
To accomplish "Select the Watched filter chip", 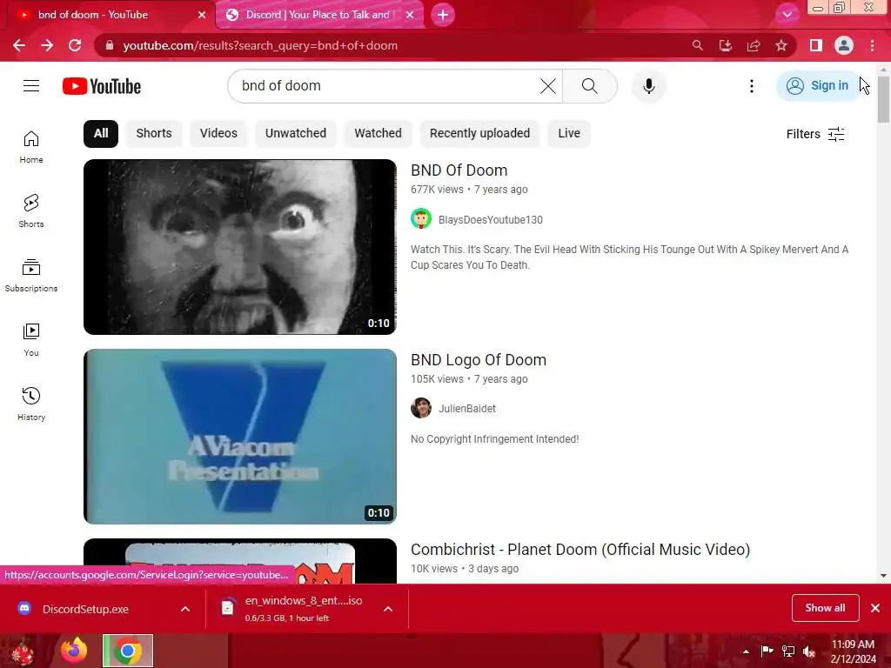I will [x=378, y=133].
